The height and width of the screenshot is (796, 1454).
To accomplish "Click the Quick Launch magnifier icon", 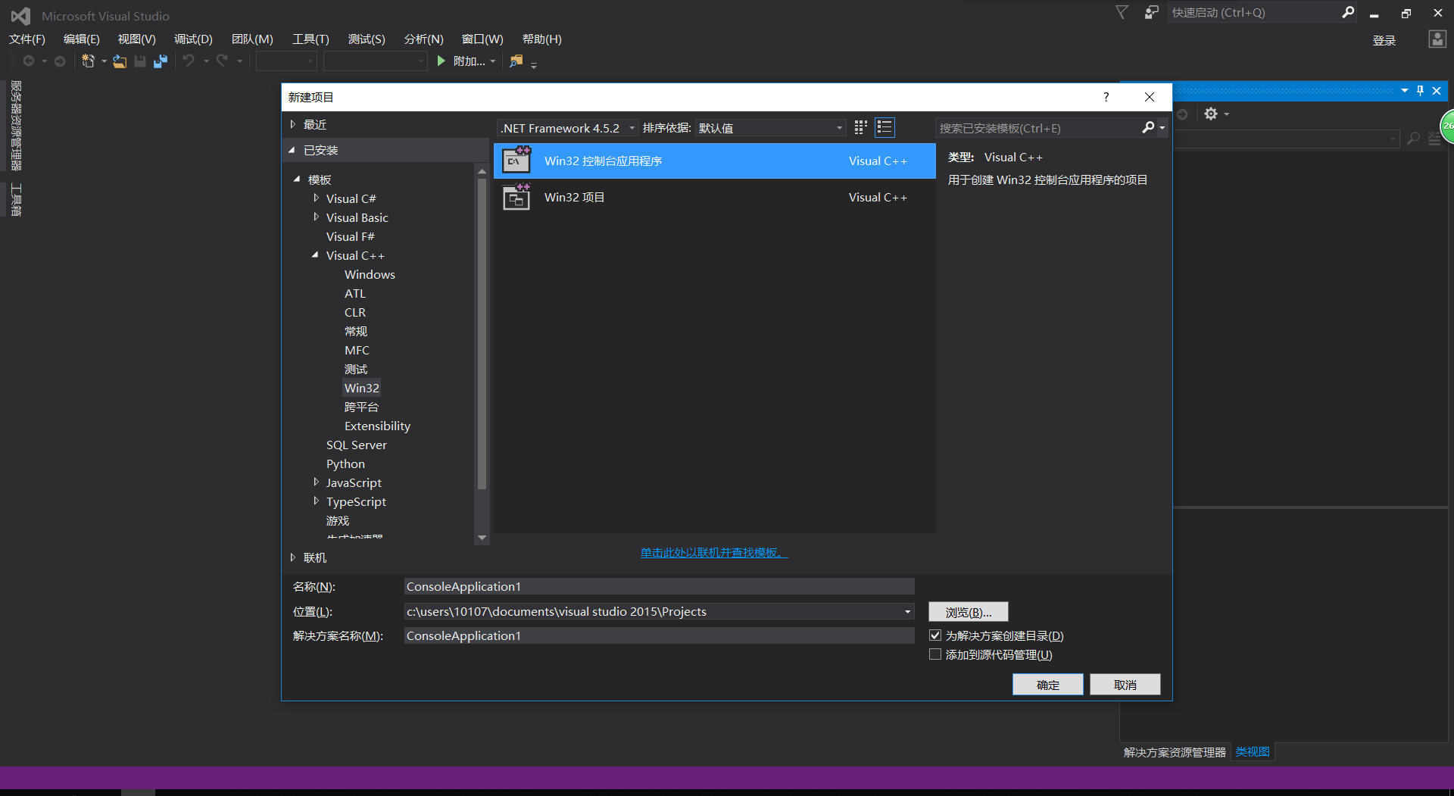I will point(1348,12).
